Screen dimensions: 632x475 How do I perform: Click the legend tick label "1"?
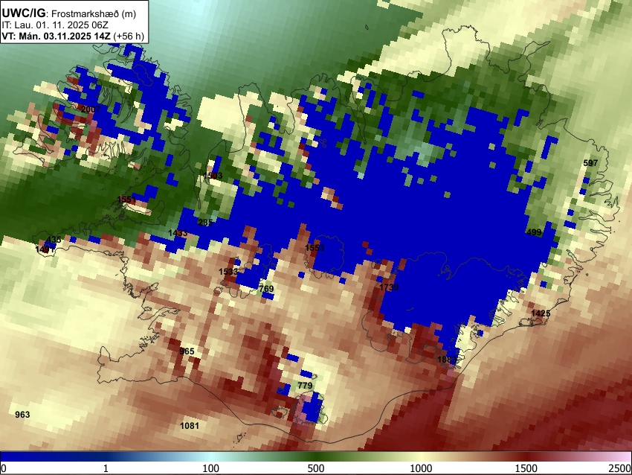[x=106, y=468]
